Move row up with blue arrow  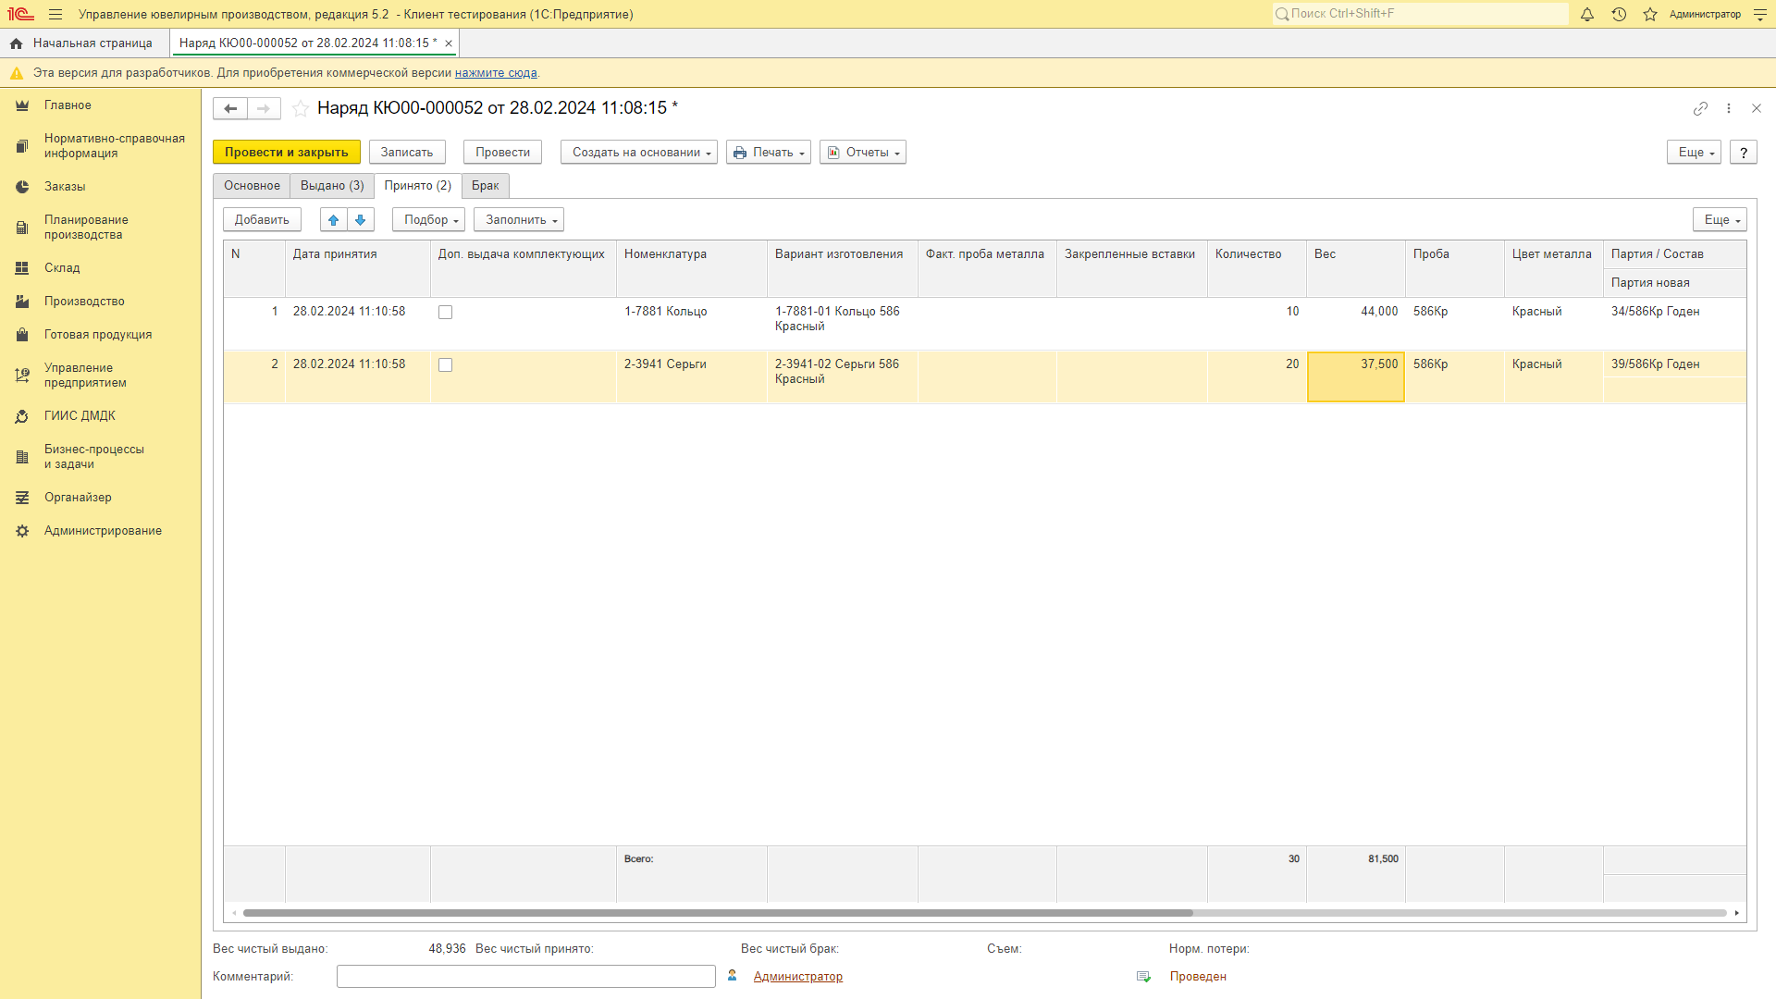(334, 219)
